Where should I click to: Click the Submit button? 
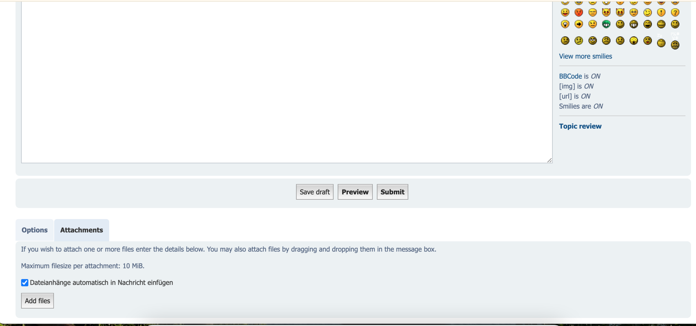[392, 192]
